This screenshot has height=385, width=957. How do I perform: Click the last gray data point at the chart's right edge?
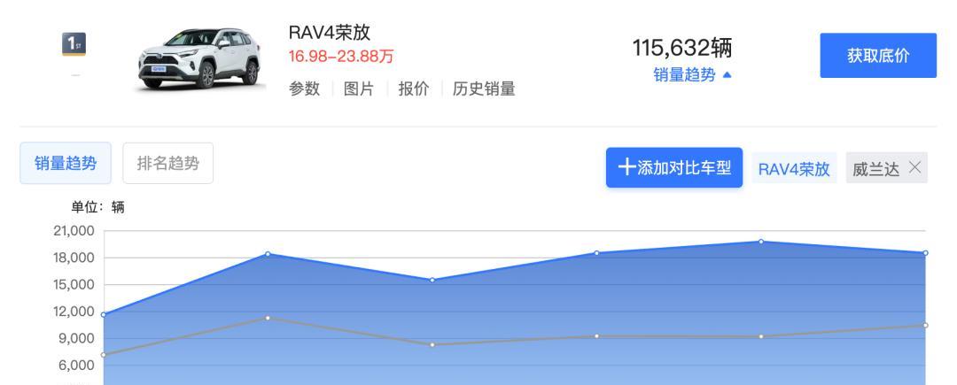tap(925, 326)
